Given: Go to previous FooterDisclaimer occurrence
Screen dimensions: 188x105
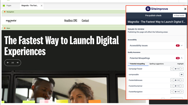Looking at the screenshot, I should click(x=172, y=86).
